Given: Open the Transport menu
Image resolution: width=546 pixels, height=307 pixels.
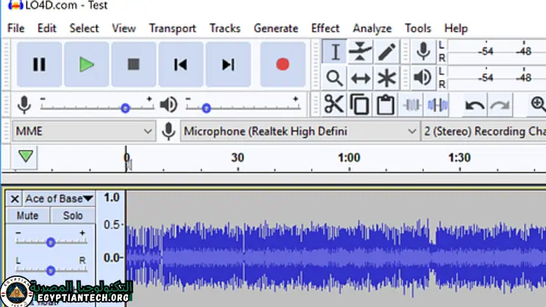Looking at the screenshot, I should [x=173, y=28].
